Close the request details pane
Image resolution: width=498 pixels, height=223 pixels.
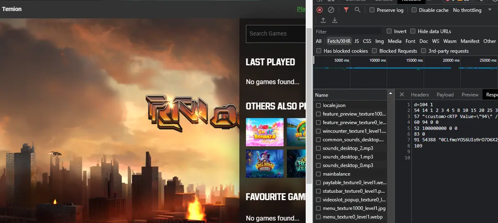point(402,94)
